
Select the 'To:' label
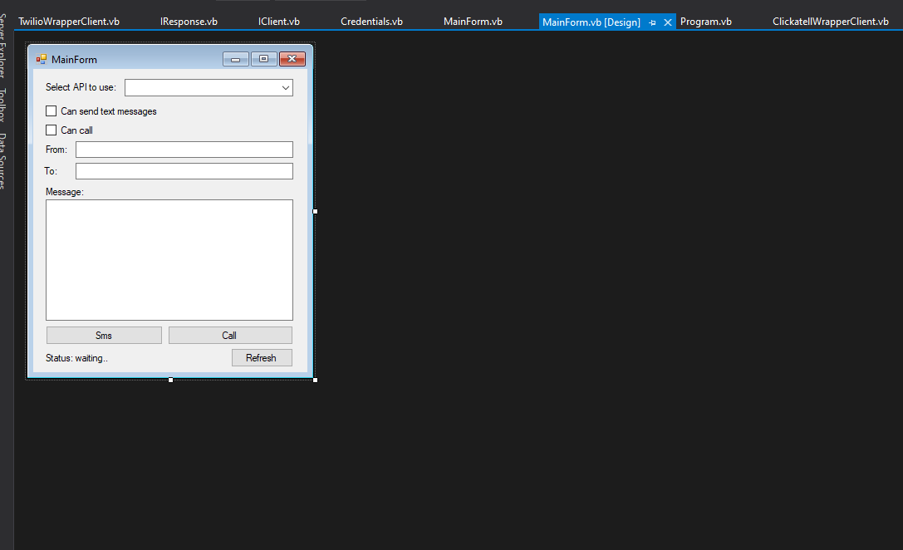[x=51, y=171]
